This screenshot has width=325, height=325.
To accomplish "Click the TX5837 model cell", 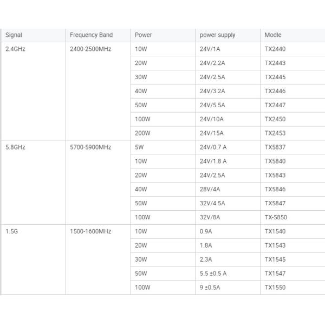I will (x=275, y=147).
